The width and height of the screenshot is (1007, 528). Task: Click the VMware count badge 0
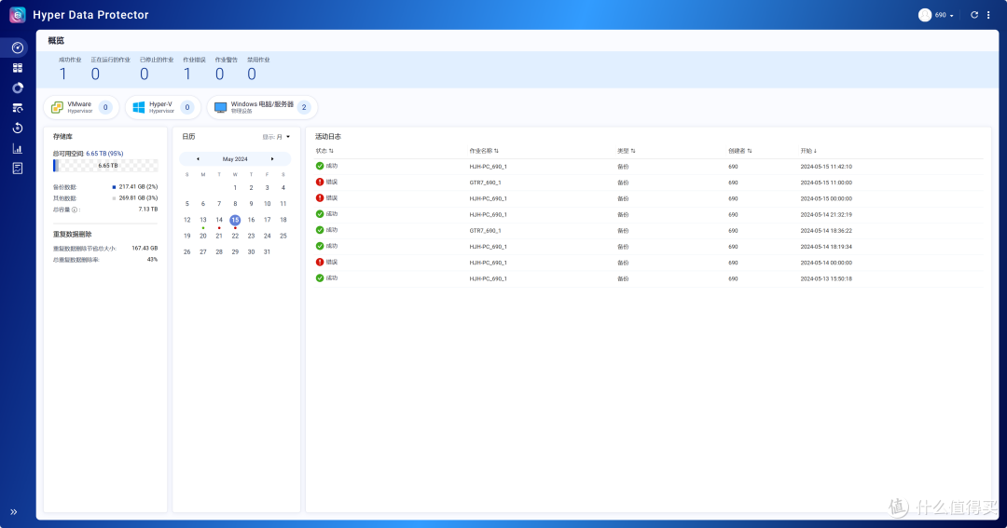coord(105,107)
